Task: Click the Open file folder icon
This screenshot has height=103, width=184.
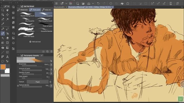Action: pos(83,3)
